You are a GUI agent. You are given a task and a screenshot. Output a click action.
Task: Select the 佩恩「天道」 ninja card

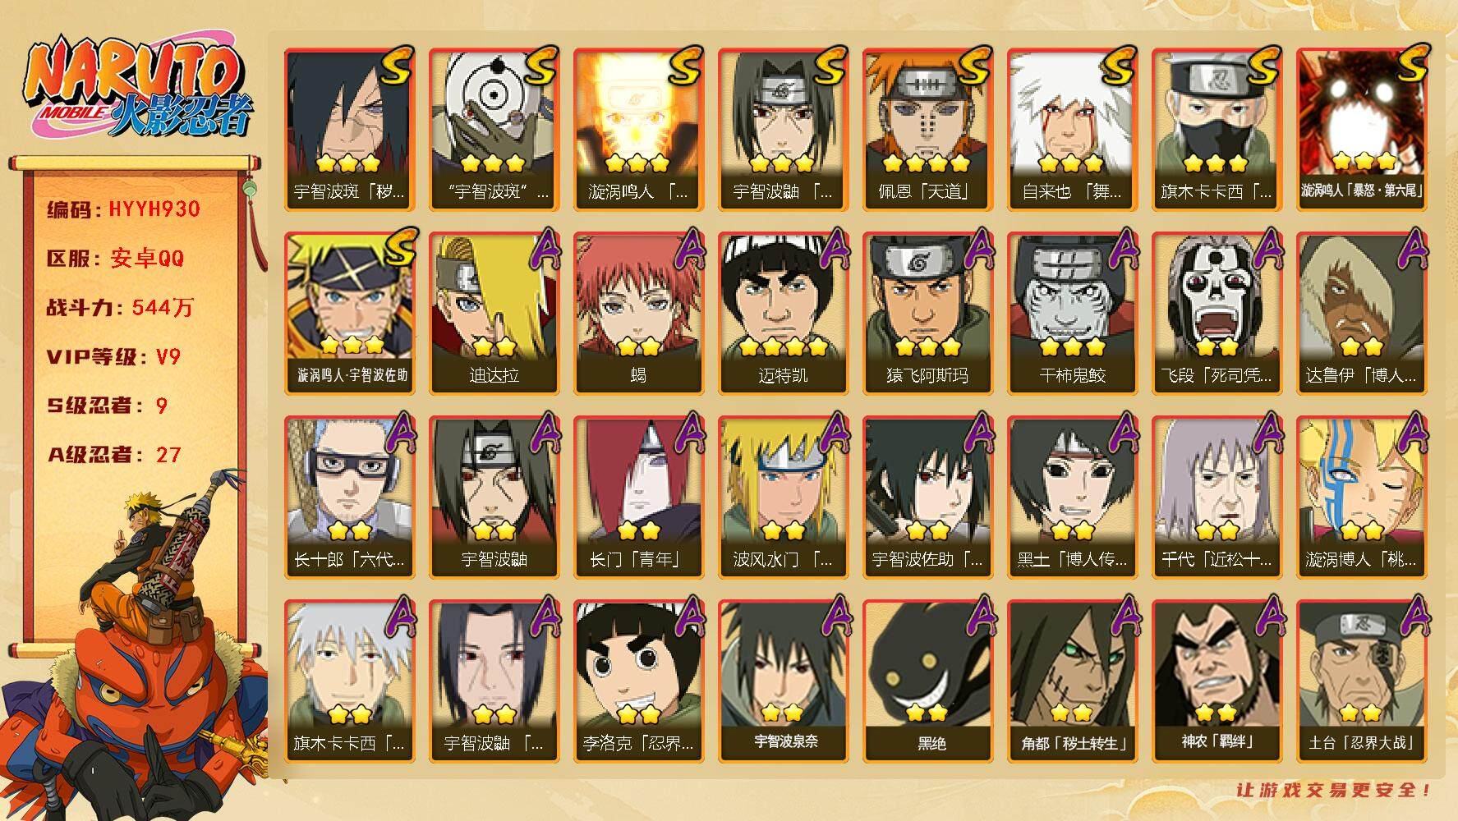point(927,130)
